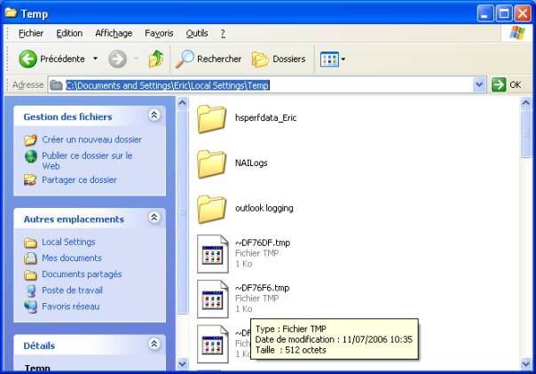
Task: Click the NAILogs folder name
Action: point(251,163)
